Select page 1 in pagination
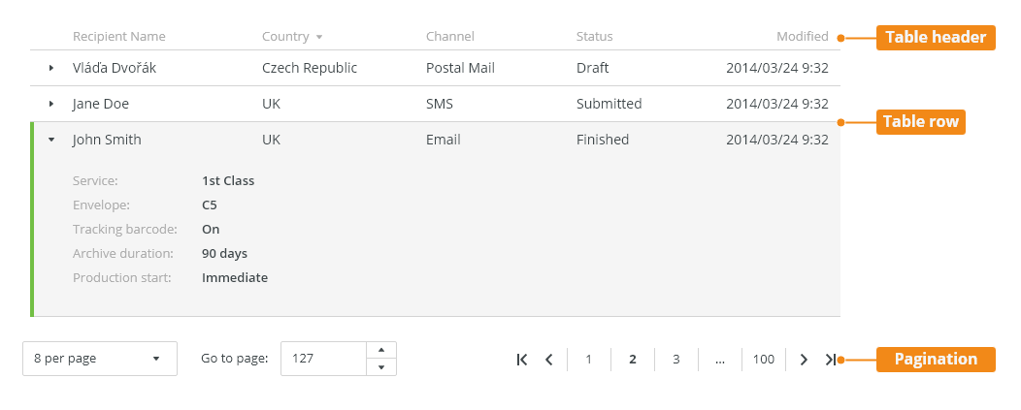 589,360
